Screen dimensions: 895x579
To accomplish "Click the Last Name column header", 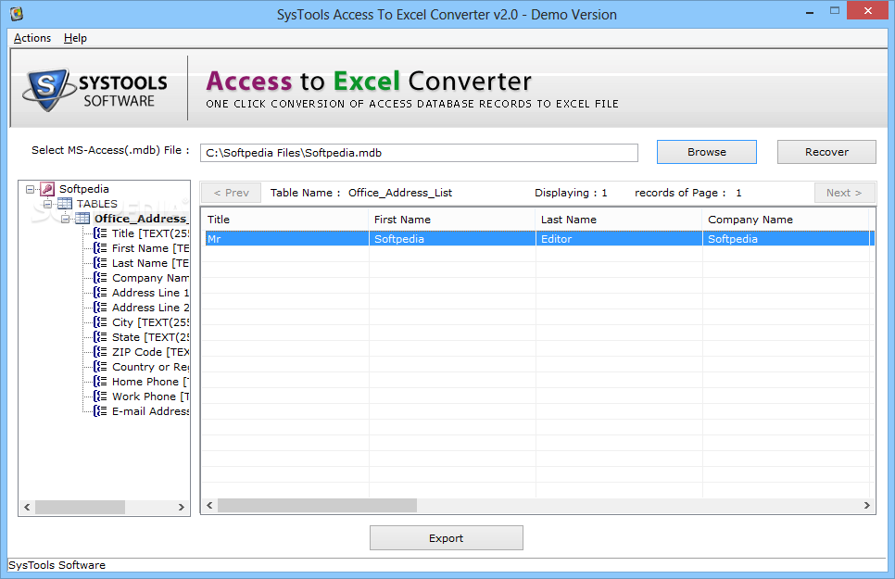I will tap(619, 220).
